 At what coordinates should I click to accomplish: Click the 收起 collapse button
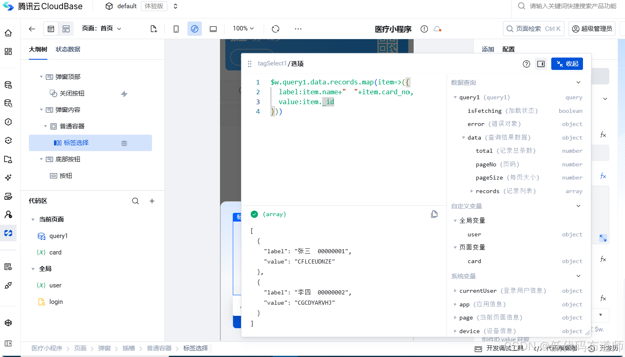(x=567, y=64)
